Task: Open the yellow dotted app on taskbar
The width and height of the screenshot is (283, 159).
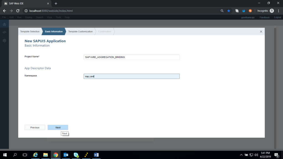Action: coord(86,155)
